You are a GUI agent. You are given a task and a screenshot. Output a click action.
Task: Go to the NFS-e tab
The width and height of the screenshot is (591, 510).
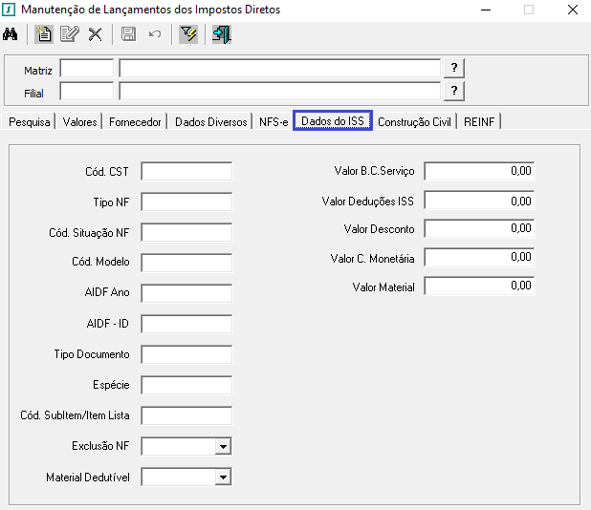pyautogui.click(x=273, y=122)
